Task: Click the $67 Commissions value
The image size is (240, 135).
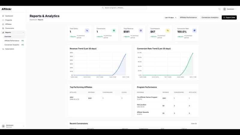Action: [x=153, y=32]
